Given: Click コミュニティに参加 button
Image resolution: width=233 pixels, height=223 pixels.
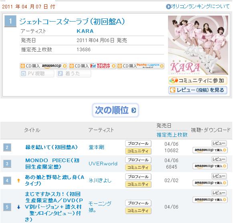Looking at the screenshot, I should (x=198, y=80).
